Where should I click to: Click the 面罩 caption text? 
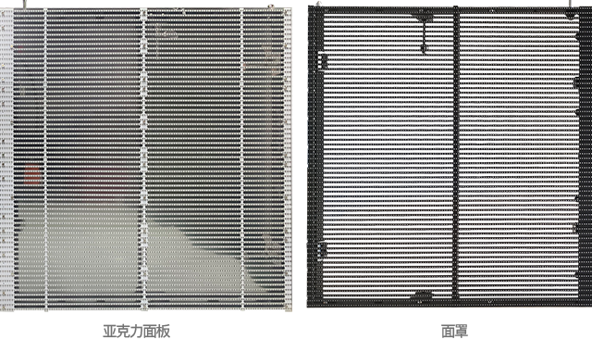pos(454,332)
